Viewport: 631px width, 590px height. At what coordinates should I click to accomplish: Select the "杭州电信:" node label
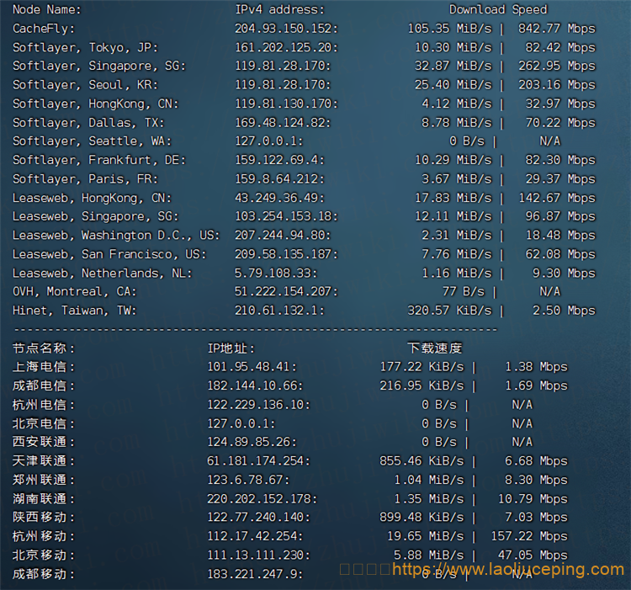[44, 405]
